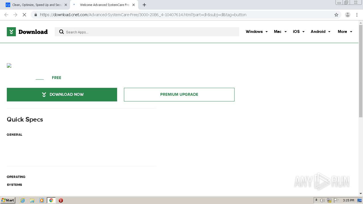Click the Search Apps input field

click(147, 32)
